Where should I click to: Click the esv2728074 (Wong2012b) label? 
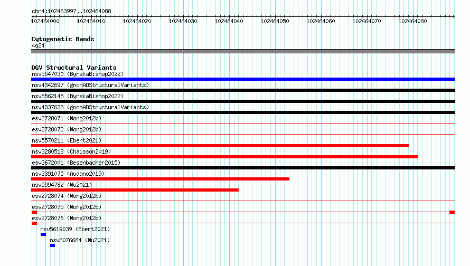pyautogui.click(x=67, y=196)
